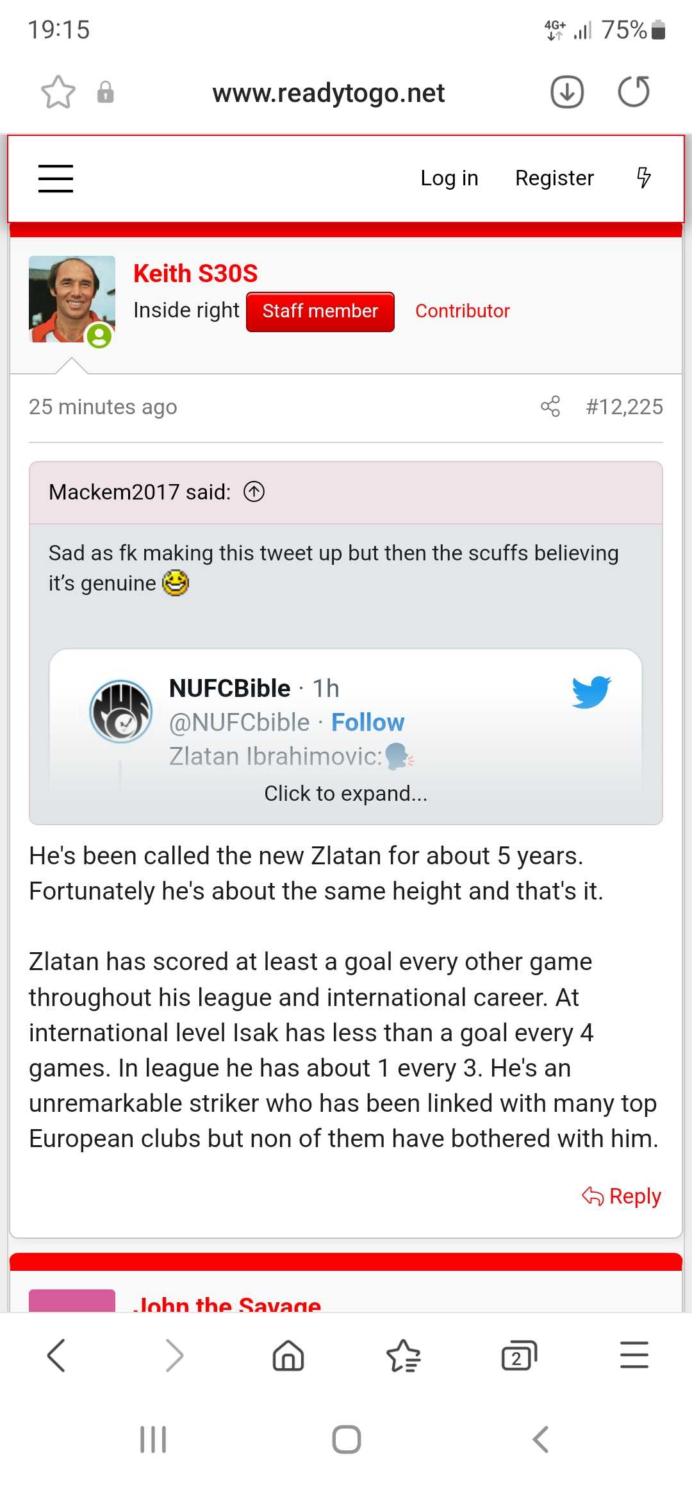Image resolution: width=692 pixels, height=1485 pixels.
Task: Open browser downloads icon
Action: pos(567,92)
